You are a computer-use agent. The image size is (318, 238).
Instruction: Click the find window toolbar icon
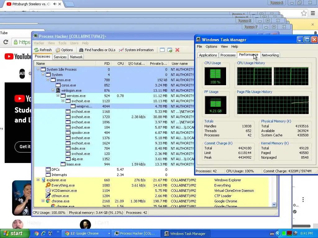click(x=162, y=50)
